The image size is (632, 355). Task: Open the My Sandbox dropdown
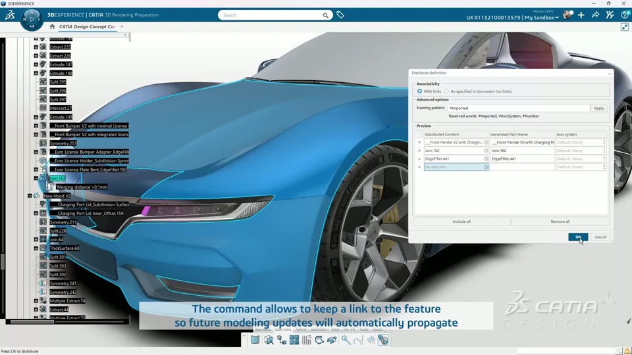(x=541, y=18)
